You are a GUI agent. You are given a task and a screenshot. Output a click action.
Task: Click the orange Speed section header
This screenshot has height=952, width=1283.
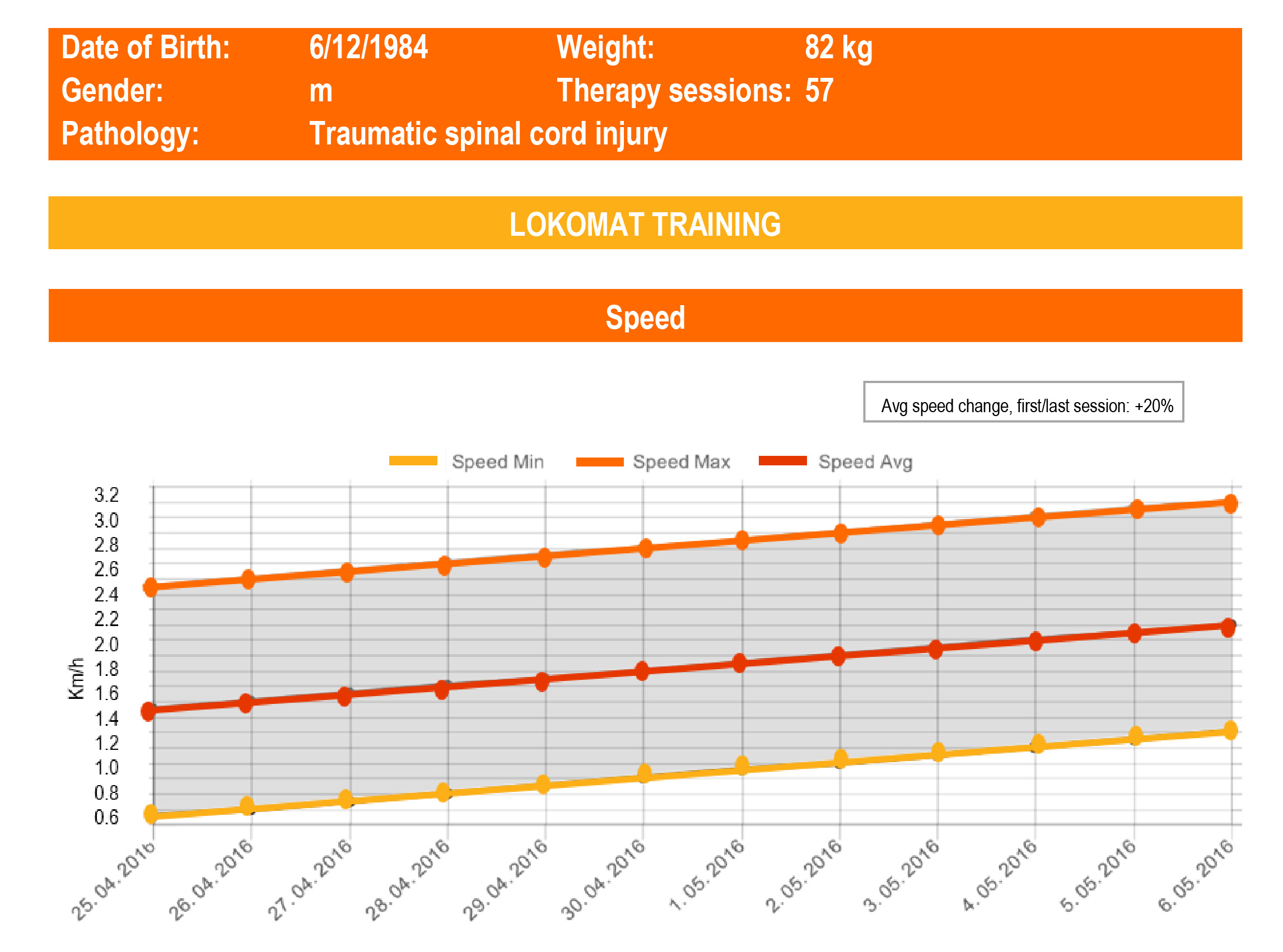(x=645, y=316)
